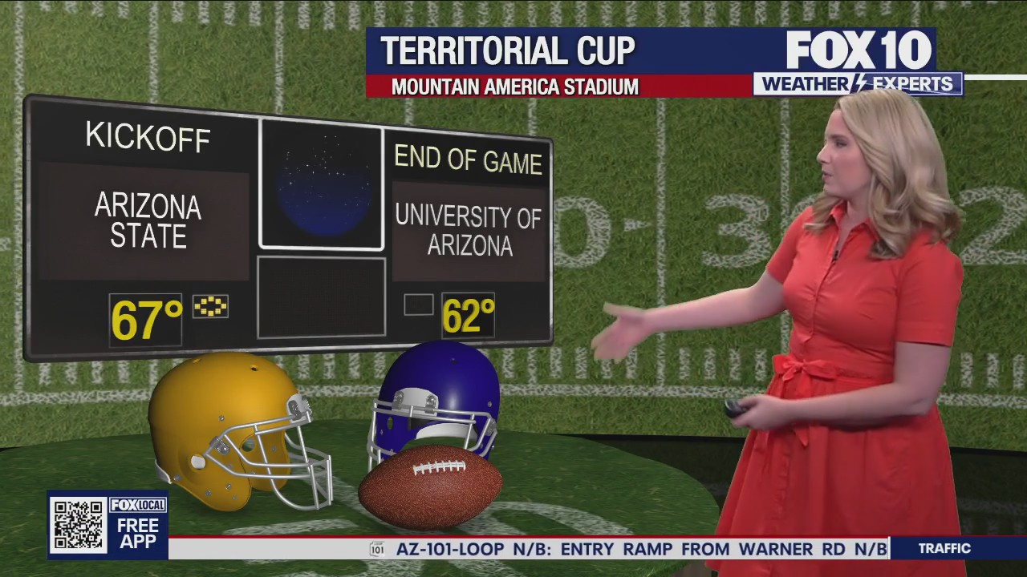The height and width of the screenshot is (577, 1027).
Task: Click the 62° end-of-game temperature
Action: point(468,316)
